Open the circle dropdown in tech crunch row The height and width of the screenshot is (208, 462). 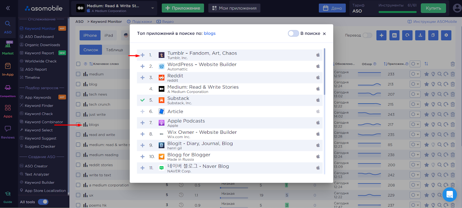tap(415, 104)
